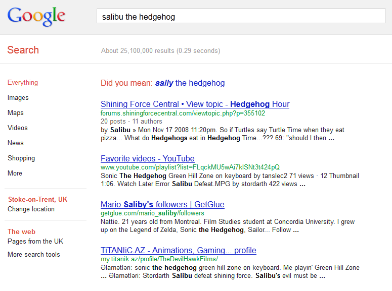Click the 'Did you mean:' label
Viewport: 392px width, 291px height.
(x=126, y=83)
